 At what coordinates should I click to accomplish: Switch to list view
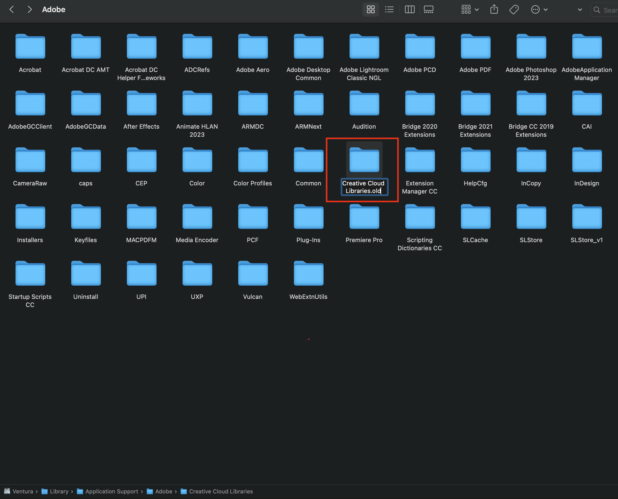389,9
